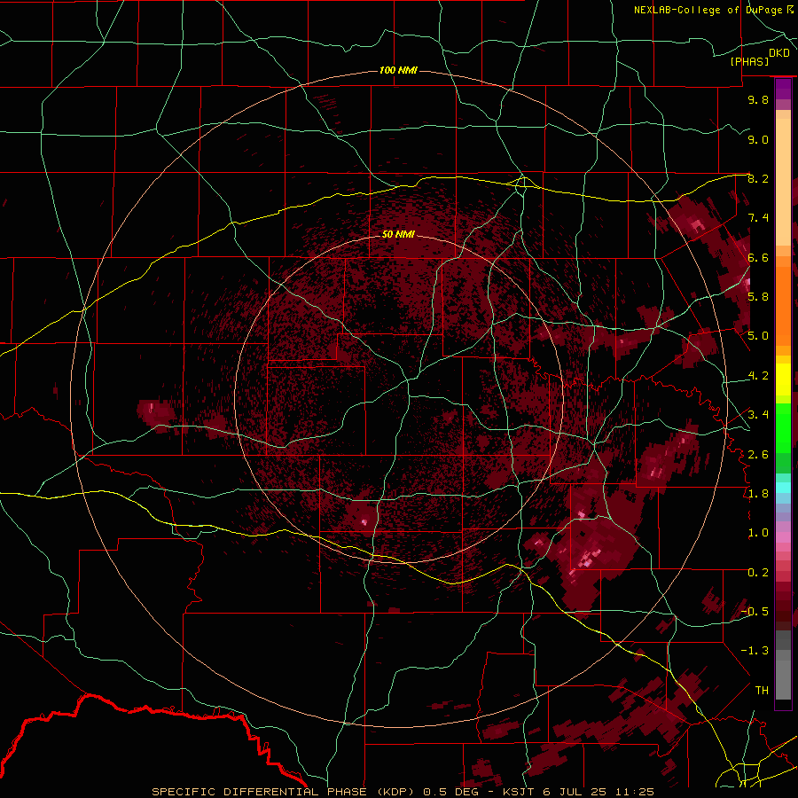
Task: Click the 3.4 scale value
Action: pos(758,415)
